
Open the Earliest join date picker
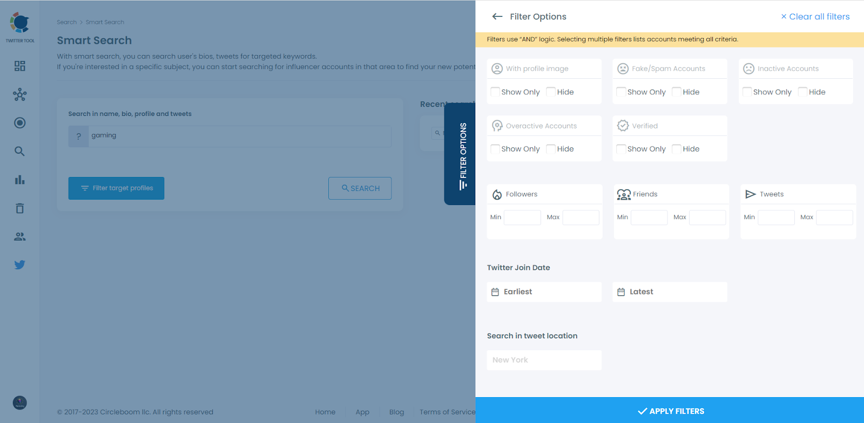[544, 292]
